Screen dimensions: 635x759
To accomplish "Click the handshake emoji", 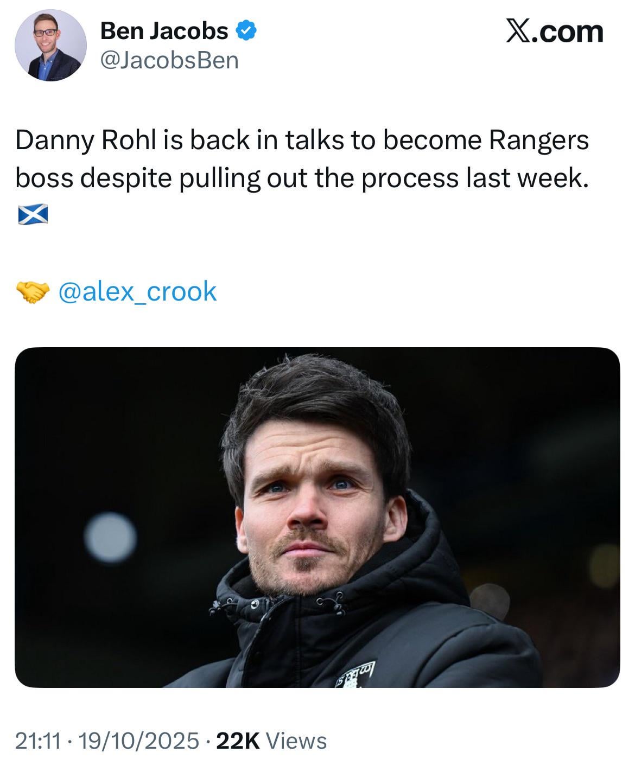I will click(x=33, y=292).
